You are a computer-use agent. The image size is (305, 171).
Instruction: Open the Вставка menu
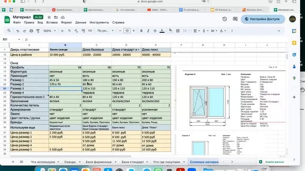[x=52, y=22]
